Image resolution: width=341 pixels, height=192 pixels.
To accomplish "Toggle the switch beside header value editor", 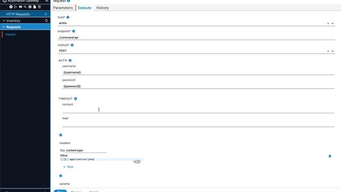I will 137,162.
